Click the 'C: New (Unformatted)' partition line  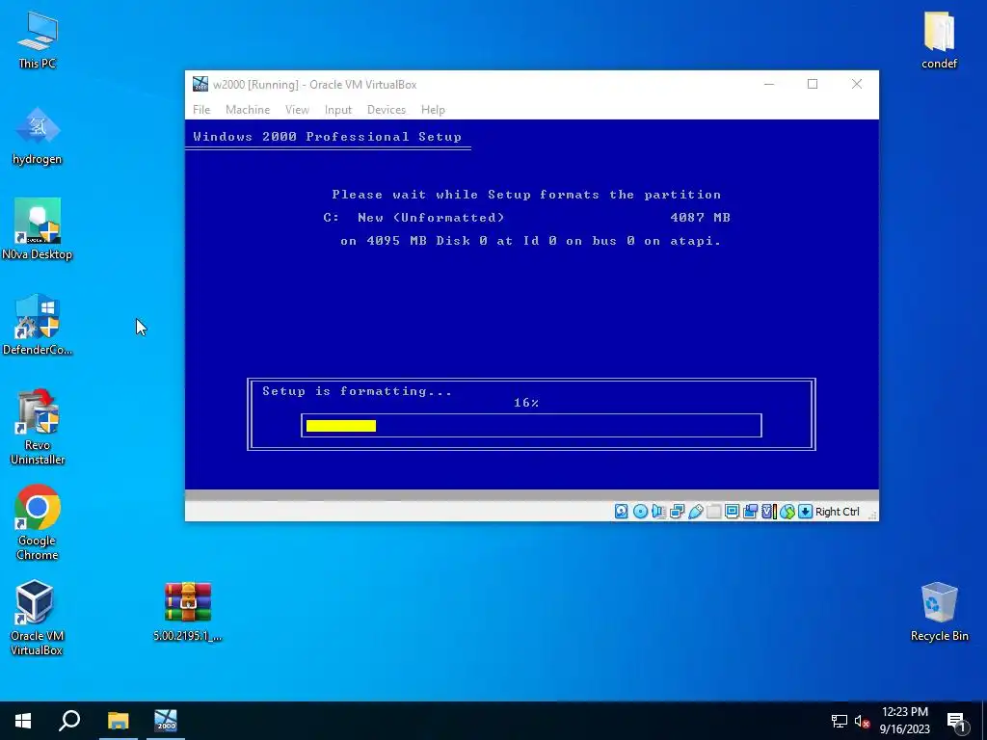pyautogui.click(x=413, y=218)
